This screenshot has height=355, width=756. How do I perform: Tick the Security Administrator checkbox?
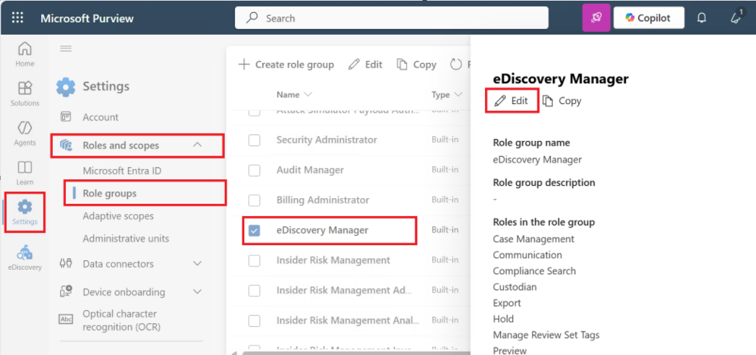click(254, 140)
